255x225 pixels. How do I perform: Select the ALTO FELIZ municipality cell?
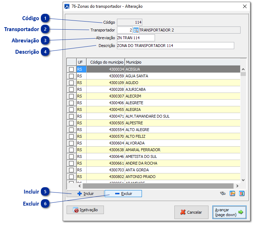click(182, 136)
